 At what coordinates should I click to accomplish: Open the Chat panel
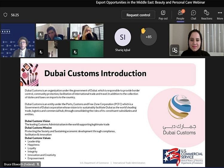pos(194,15)
